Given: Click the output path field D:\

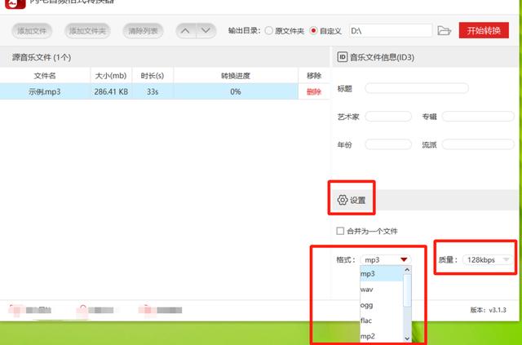Looking at the screenshot, I should (391, 31).
